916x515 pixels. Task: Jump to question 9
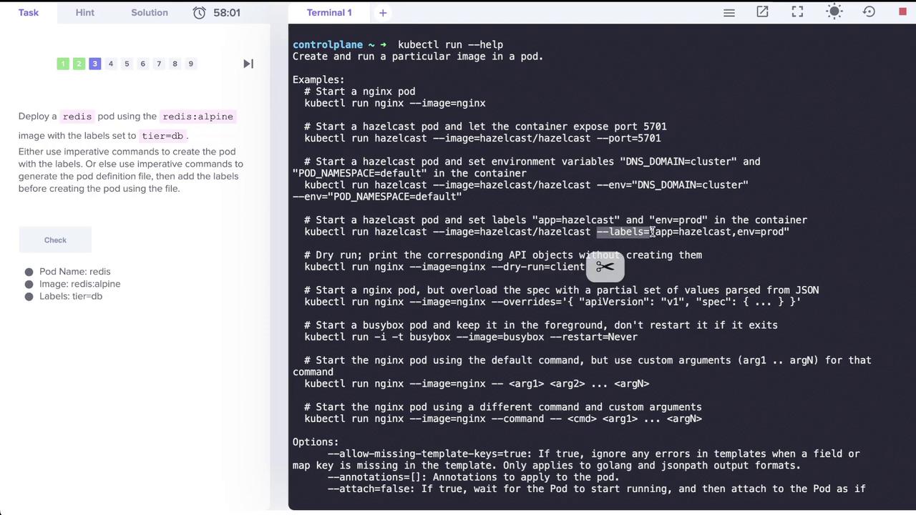(190, 64)
